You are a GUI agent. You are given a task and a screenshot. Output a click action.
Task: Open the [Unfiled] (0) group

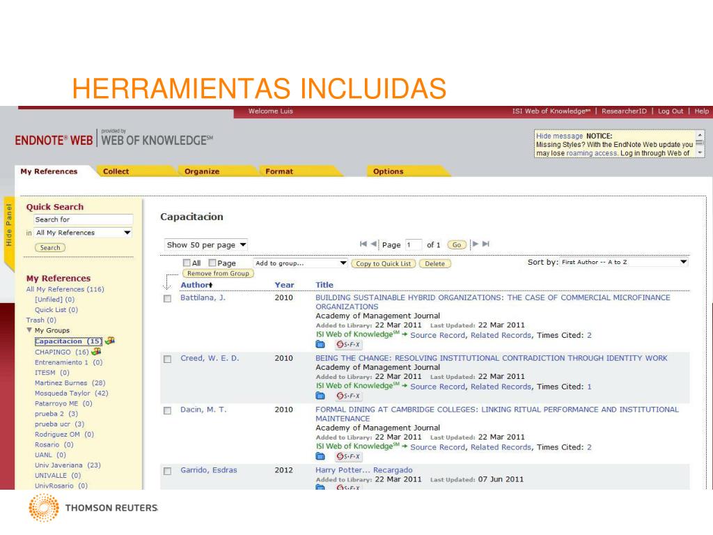[x=54, y=300]
